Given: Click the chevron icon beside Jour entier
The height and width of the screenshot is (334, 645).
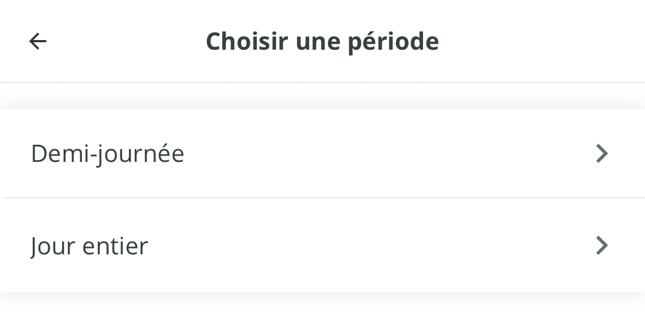Looking at the screenshot, I should (x=602, y=246).
